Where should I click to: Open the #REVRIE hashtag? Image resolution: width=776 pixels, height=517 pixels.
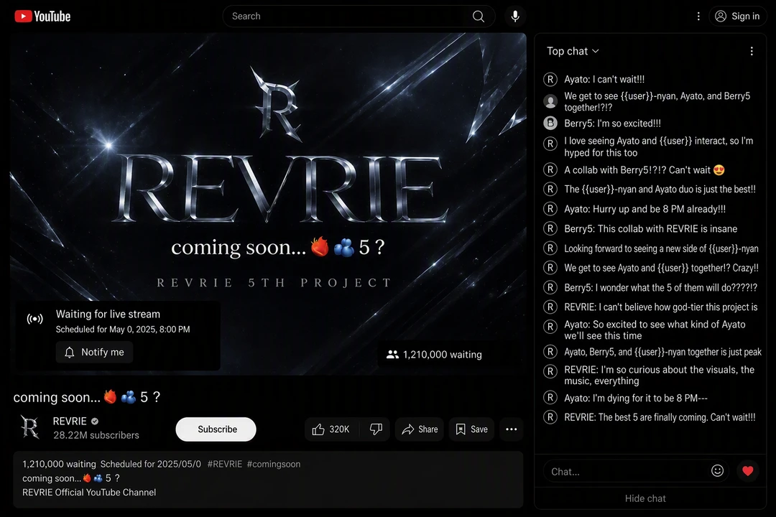[x=225, y=464]
